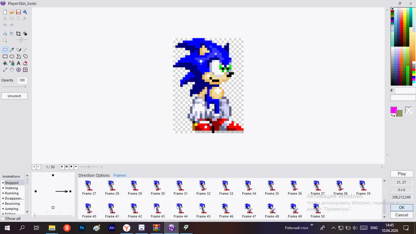Open the Direction Options tab

94,175
